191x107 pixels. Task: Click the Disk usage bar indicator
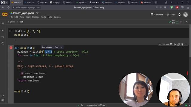tap(177, 23)
